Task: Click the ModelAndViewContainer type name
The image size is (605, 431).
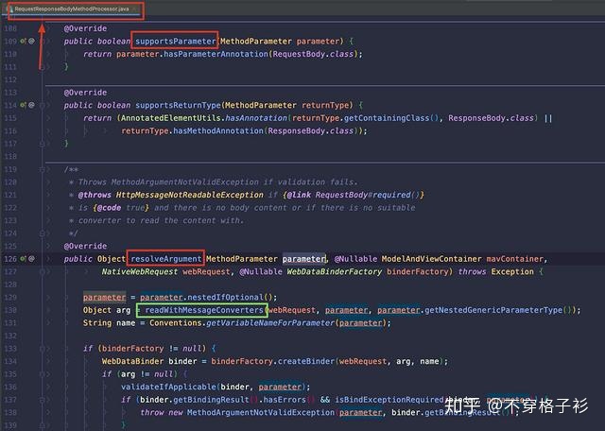Action: coord(431,259)
